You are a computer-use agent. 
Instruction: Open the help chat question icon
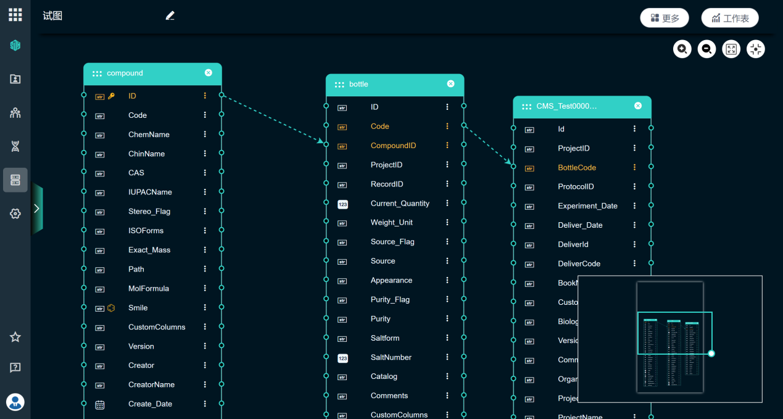(15, 367)
